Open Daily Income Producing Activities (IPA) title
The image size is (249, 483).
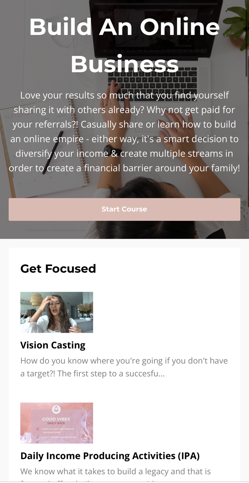coord(110,456)
